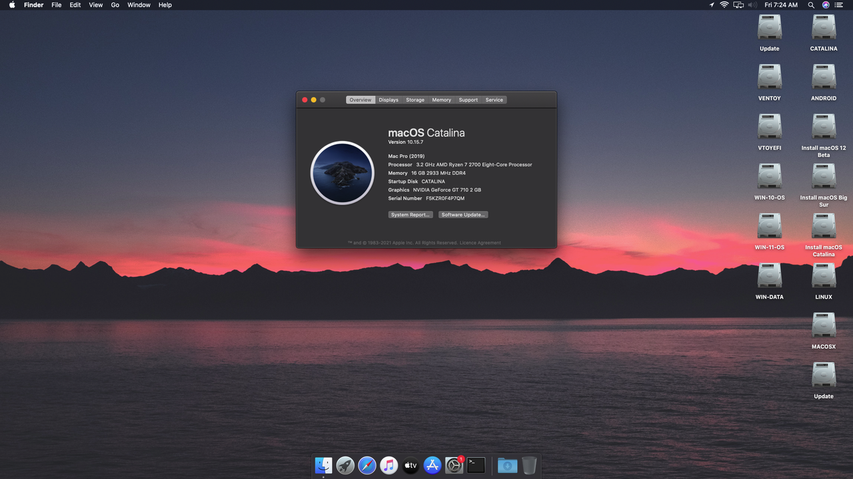Viewport: 853px width, 479px height.
Task: Click the System Report button
Action: [x=410, y=214]
